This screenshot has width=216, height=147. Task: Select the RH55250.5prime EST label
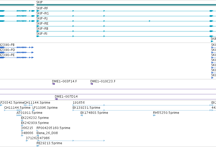tap(166, 113)
